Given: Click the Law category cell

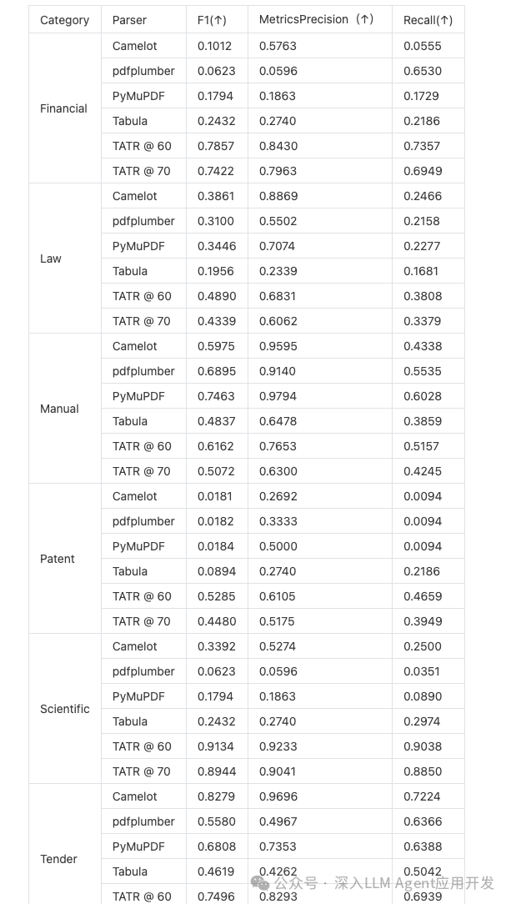Looking at the screenshot, I should [x=51, y=259].
